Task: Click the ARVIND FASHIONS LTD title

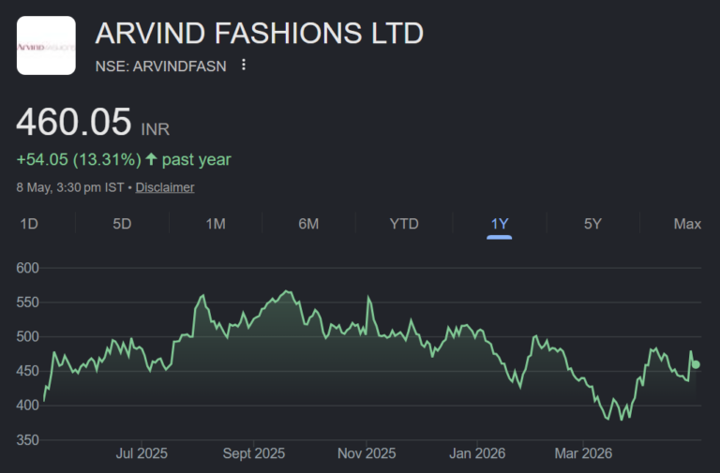Action: 260,33
